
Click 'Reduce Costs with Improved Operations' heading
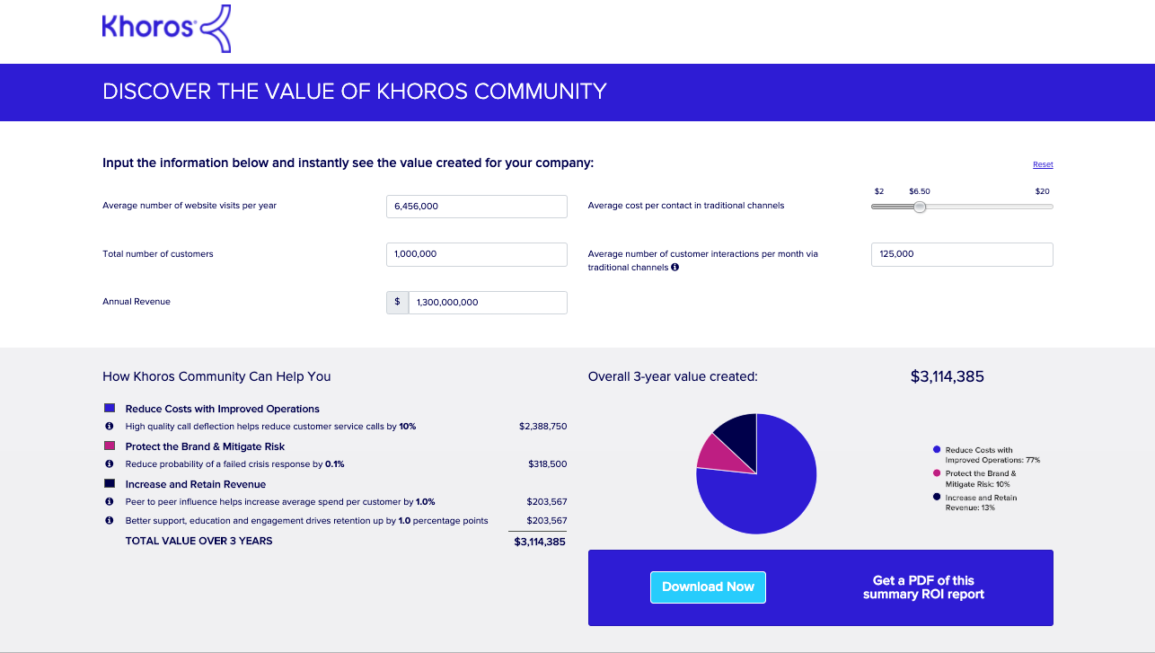coord(222,409)
